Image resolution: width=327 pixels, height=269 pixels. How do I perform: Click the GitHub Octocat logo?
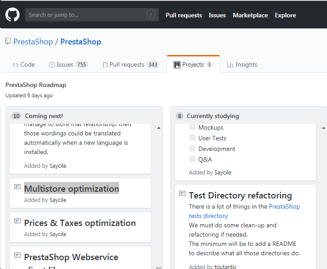pos(12,15)
